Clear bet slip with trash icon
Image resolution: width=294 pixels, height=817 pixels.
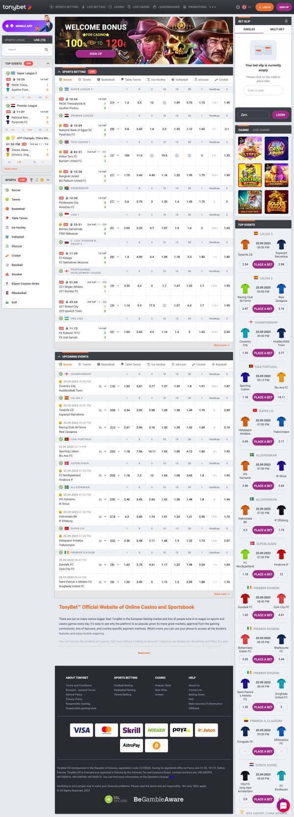coord(286,21)
